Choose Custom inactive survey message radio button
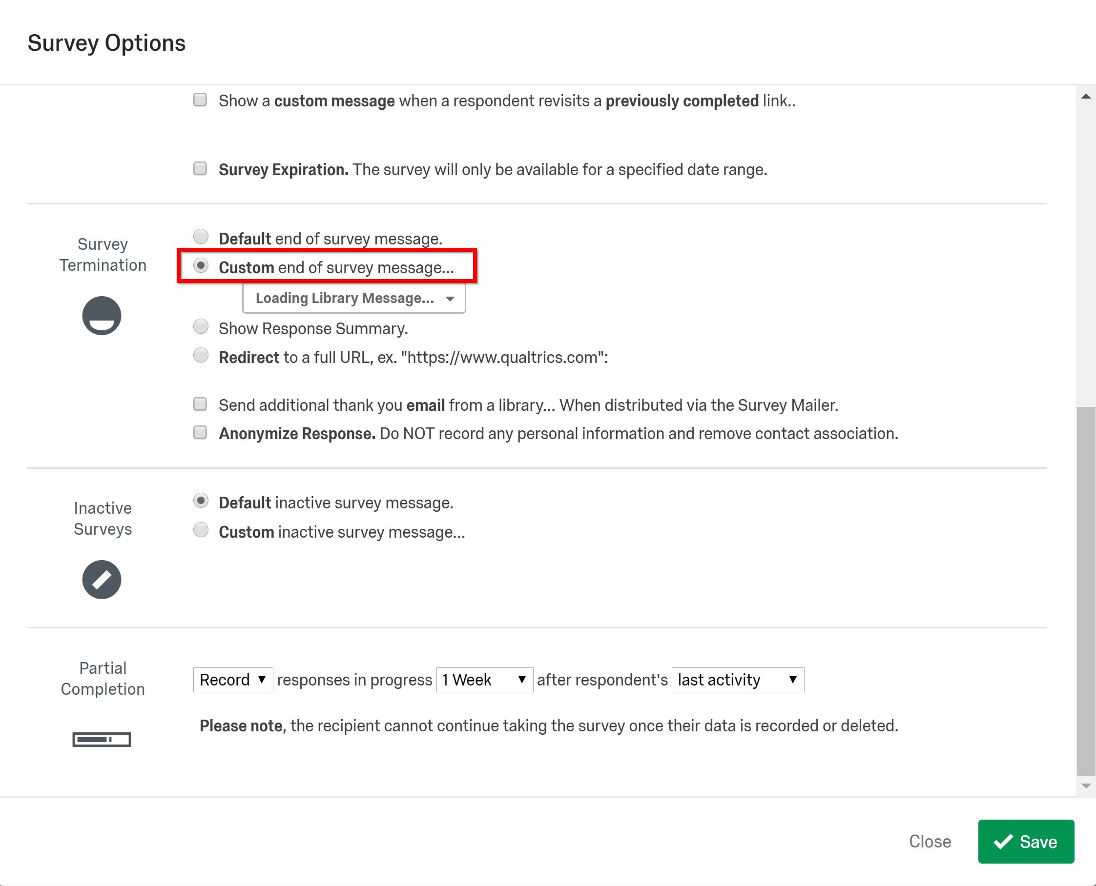Screen dimensions: 1096x886 point(201,530)
